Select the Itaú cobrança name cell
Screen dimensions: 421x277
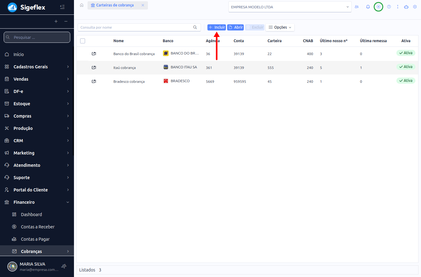click(125, 68)
